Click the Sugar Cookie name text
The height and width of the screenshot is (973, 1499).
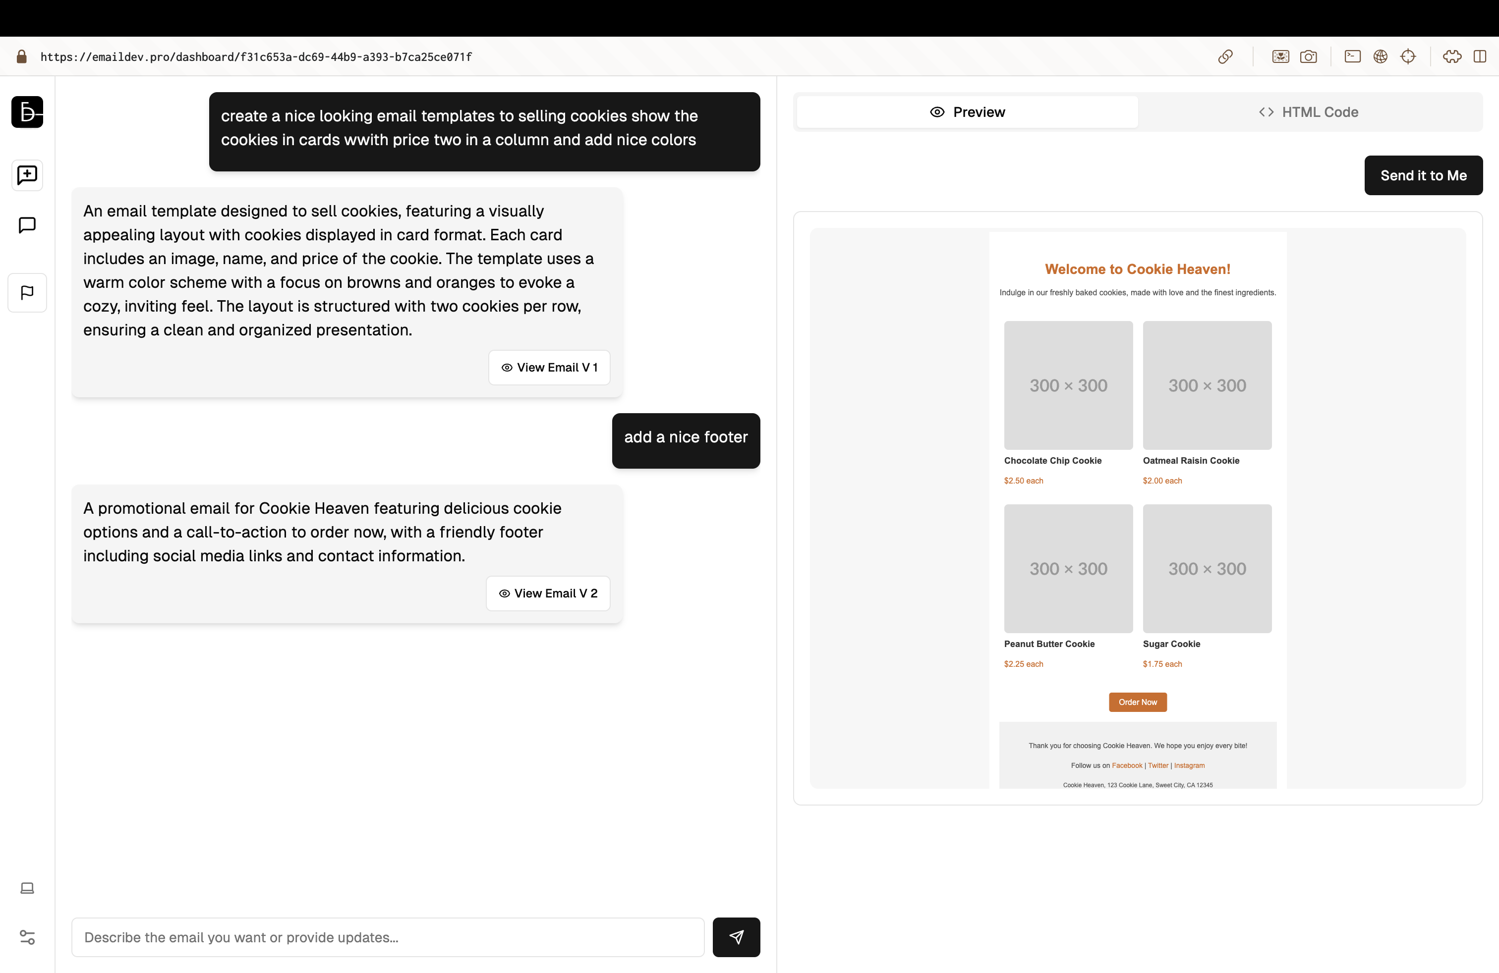coord(1171,644)
